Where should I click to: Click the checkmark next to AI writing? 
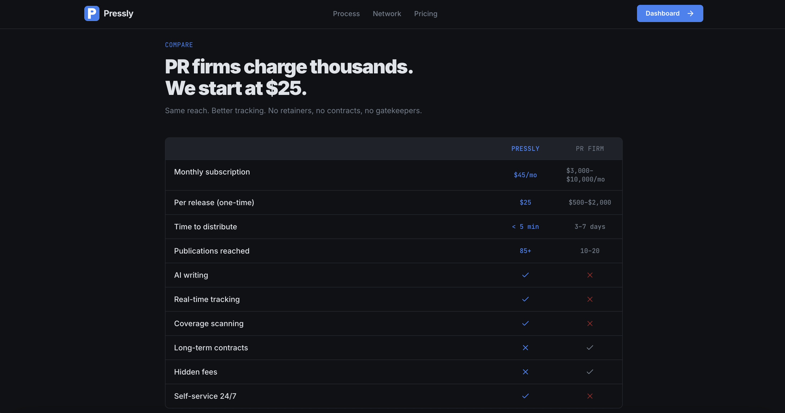[x=525, y=275]
